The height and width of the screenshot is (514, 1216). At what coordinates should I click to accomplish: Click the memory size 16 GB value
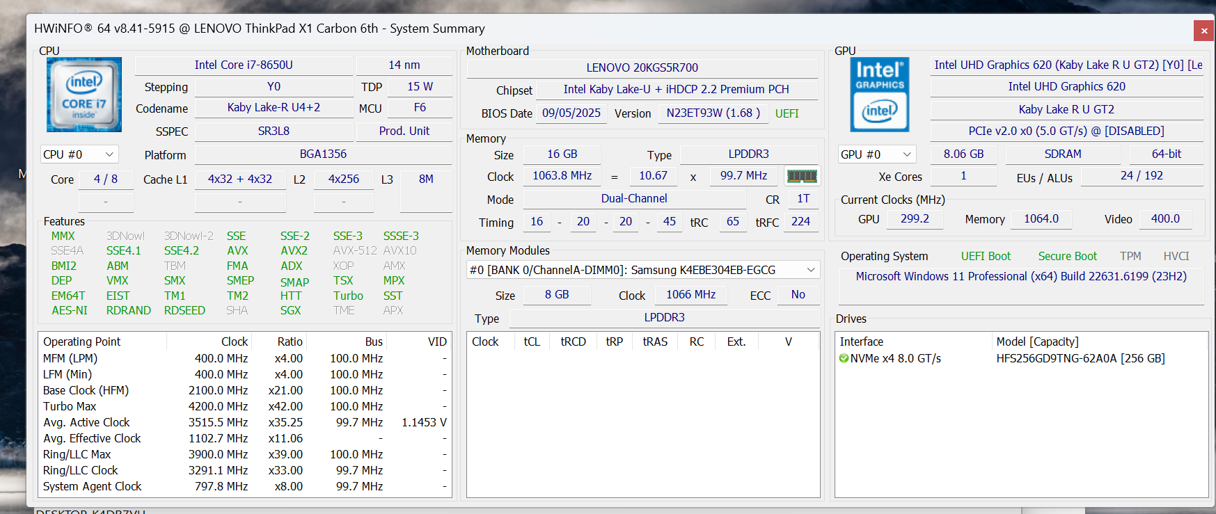(x=562, y=154)
